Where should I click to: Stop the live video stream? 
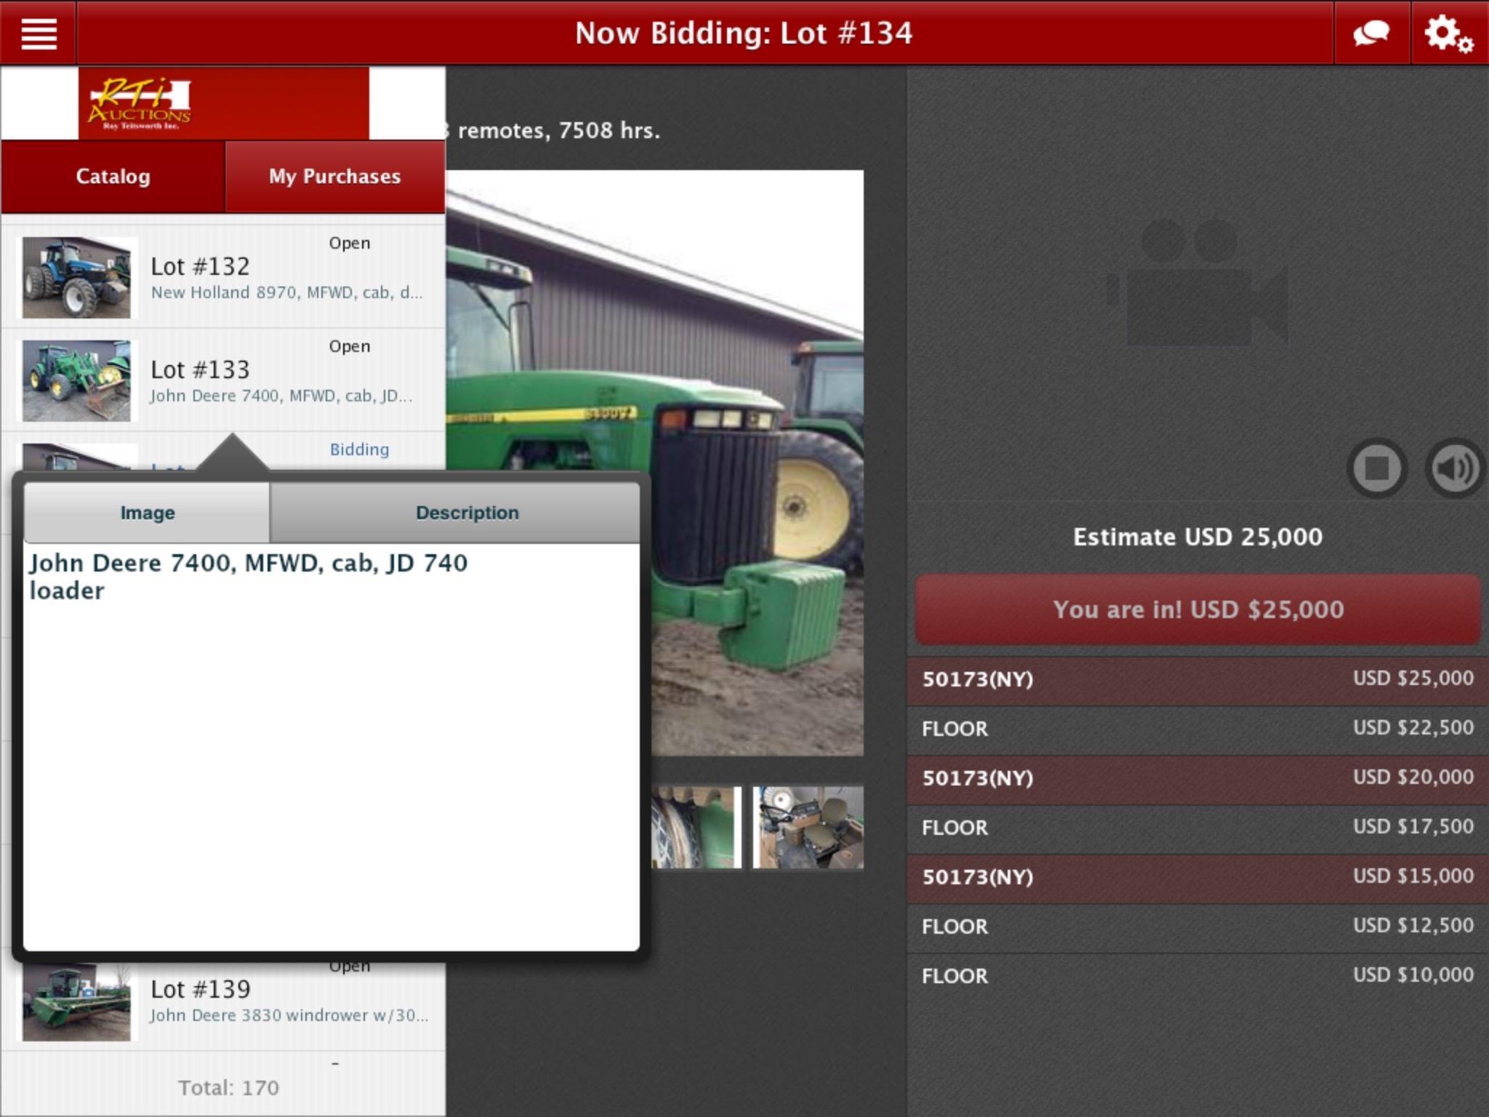tap(1377, 468)
